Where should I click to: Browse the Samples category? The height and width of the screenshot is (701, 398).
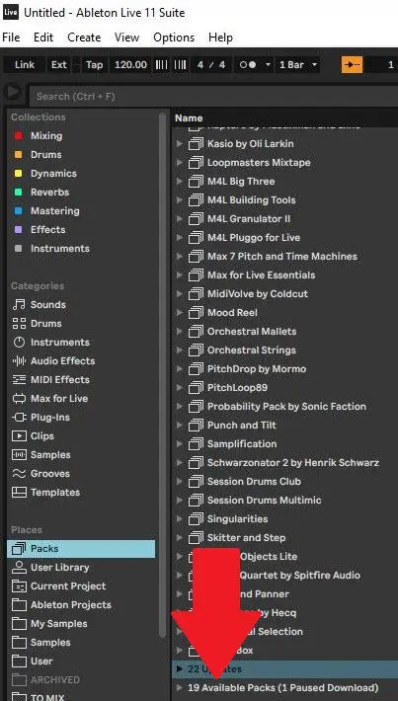(x=41, y=455)
